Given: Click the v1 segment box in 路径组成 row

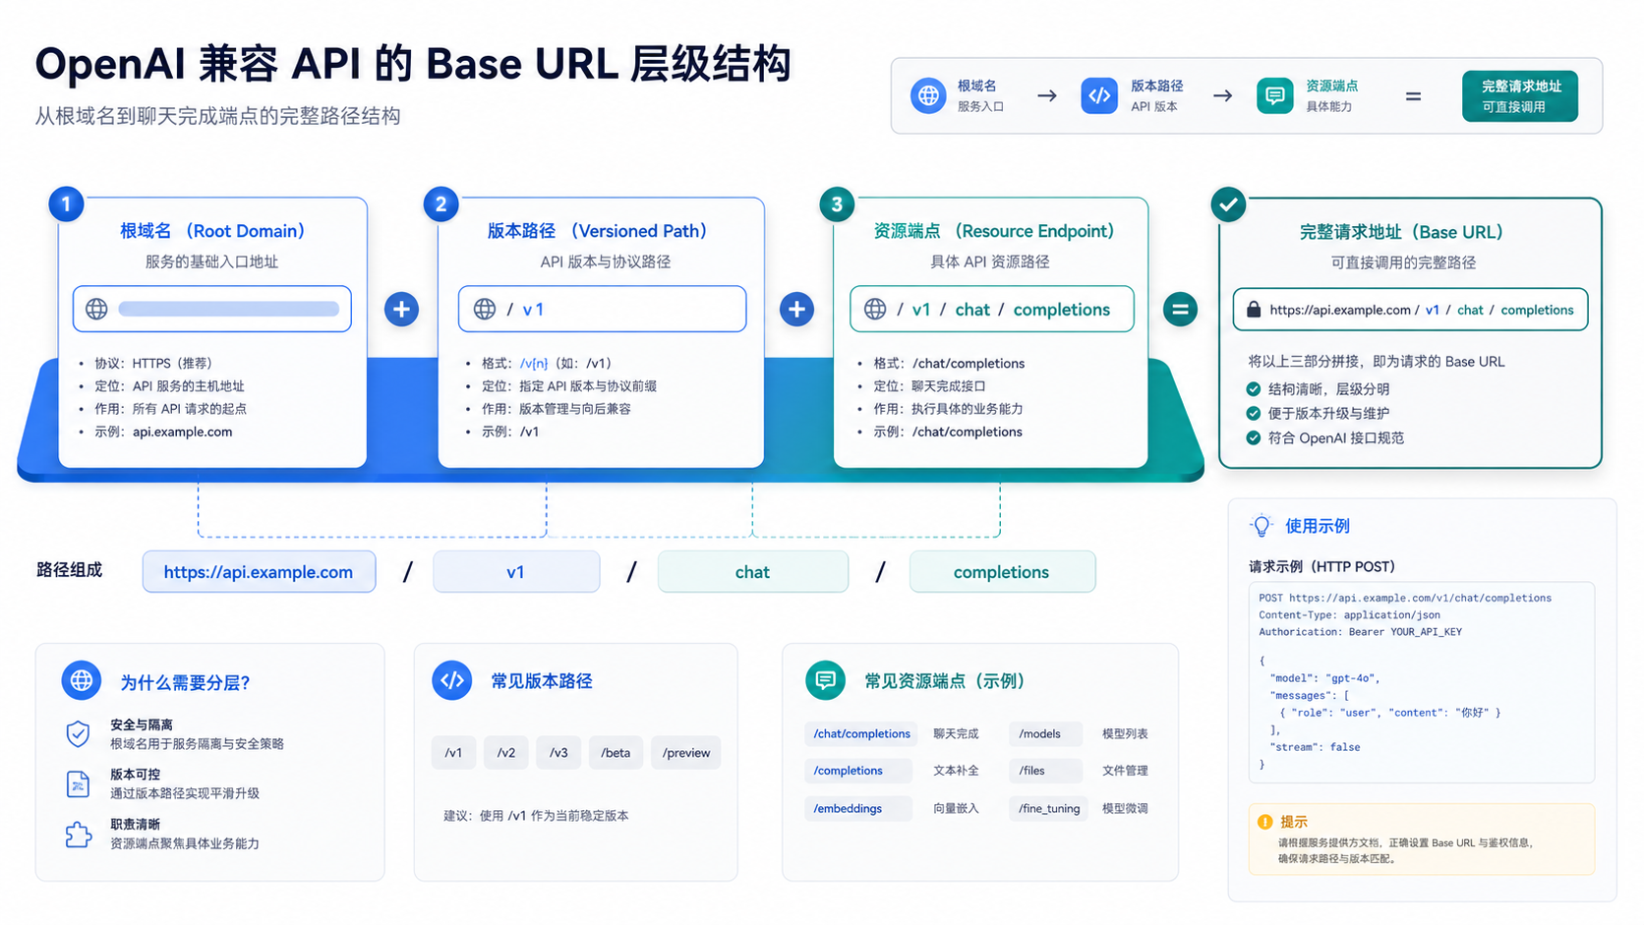Looking at the screenshot, I should pos(516,572).
